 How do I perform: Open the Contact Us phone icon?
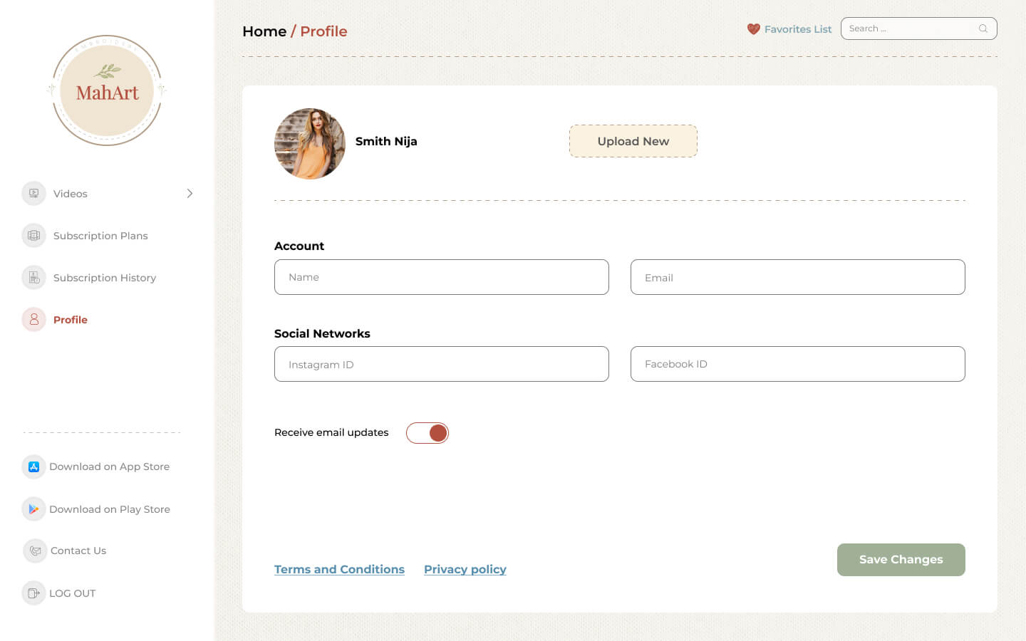pyautogui.click(x=35, y=551)
